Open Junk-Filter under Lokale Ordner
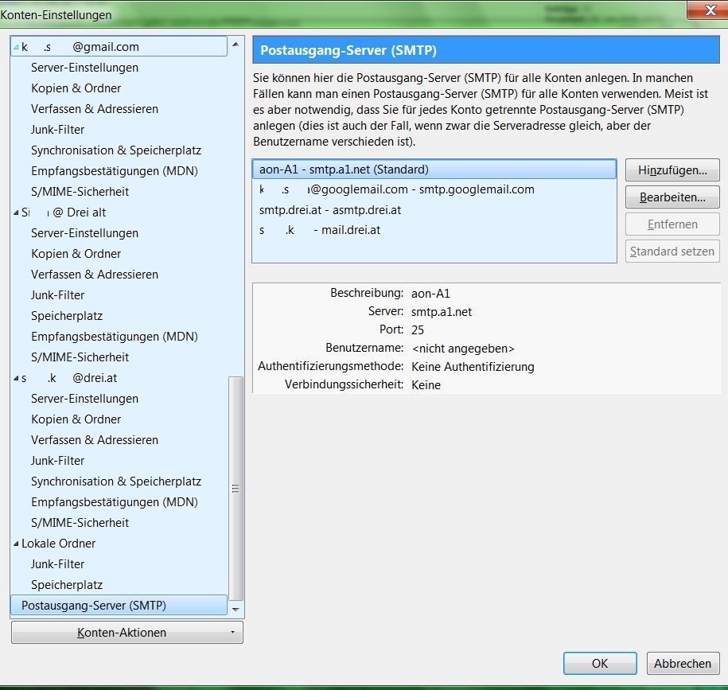The width and height of the screenshot is (728, 690). (x=57, y=564)
